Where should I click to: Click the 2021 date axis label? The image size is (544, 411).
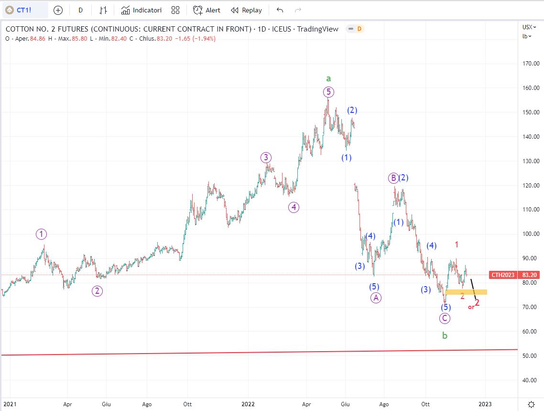point(10,404)
